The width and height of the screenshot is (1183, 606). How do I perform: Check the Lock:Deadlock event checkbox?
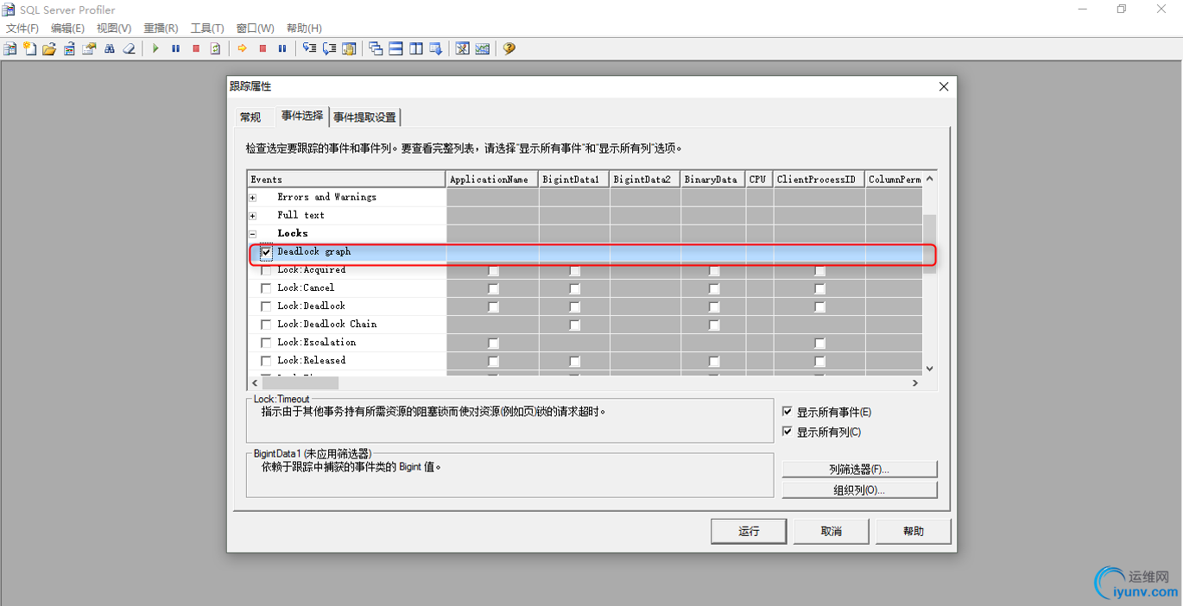266,306
